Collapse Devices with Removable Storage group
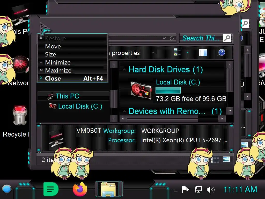Image resolution: width=265 pixels, height=199 pixels. [x=124, y=111]
